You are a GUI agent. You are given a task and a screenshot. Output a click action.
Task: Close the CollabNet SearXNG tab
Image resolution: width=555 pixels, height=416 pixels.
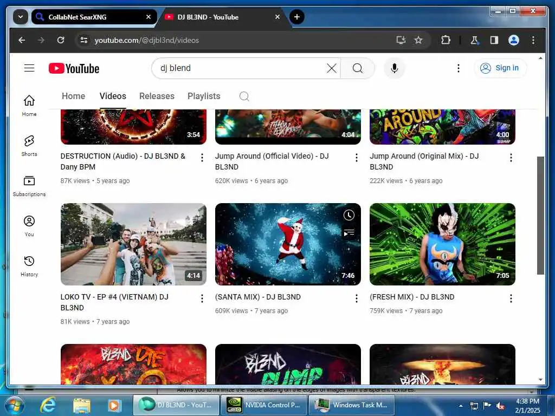click(x=149, y=17)
